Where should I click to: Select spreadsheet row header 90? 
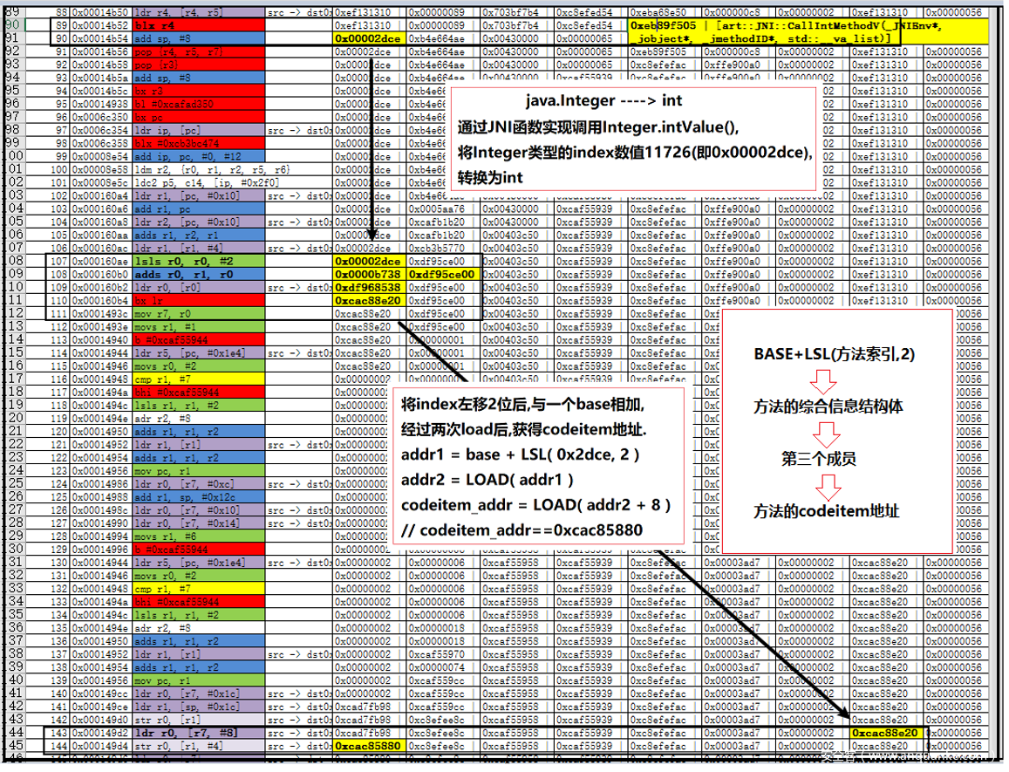pyautogui.click(x=13, y=24)
